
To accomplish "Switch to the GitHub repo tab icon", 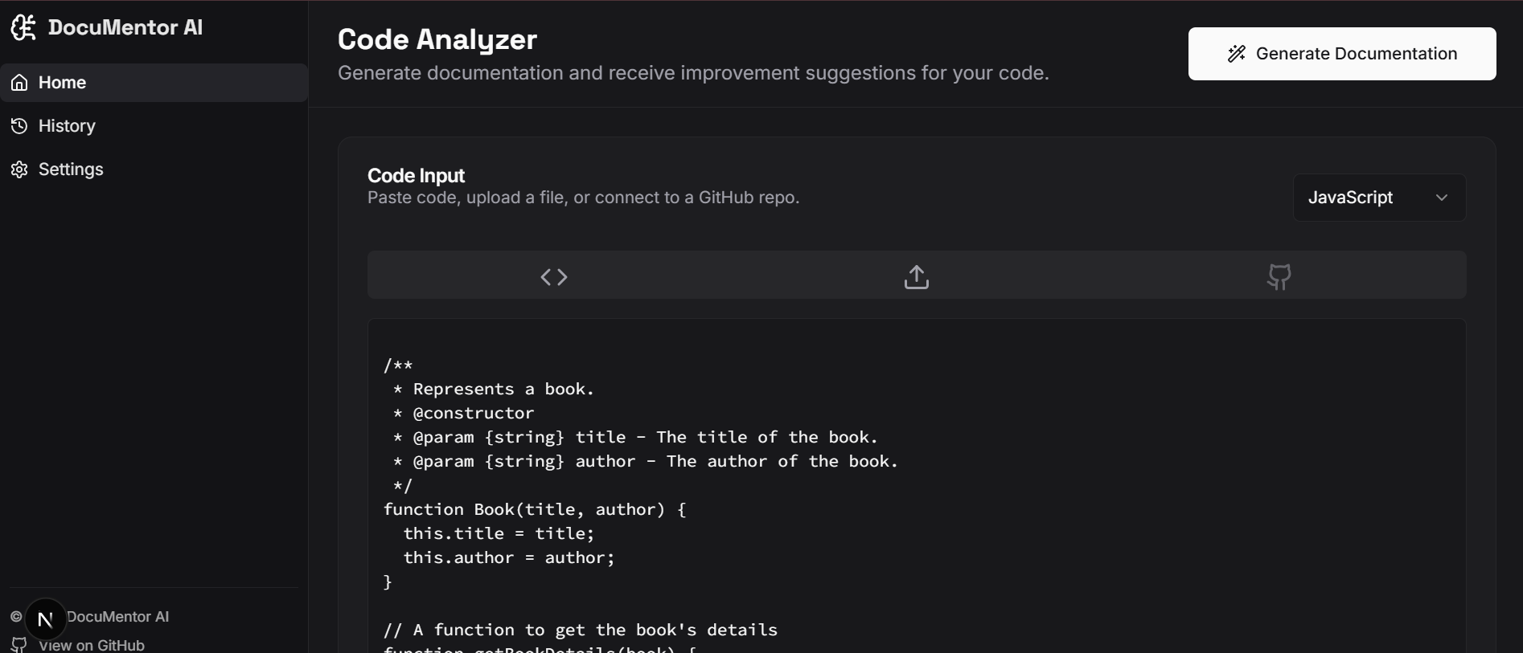I will pyautogui.click(x=1279, y=277).
